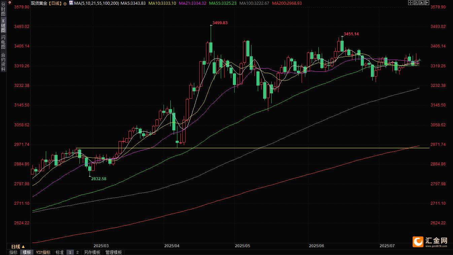
Task: Choose the 标准 template option
Action: [60, 252]
